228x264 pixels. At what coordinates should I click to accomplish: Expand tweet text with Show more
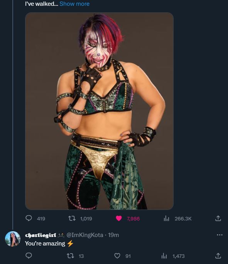click(x=74, y=4)
